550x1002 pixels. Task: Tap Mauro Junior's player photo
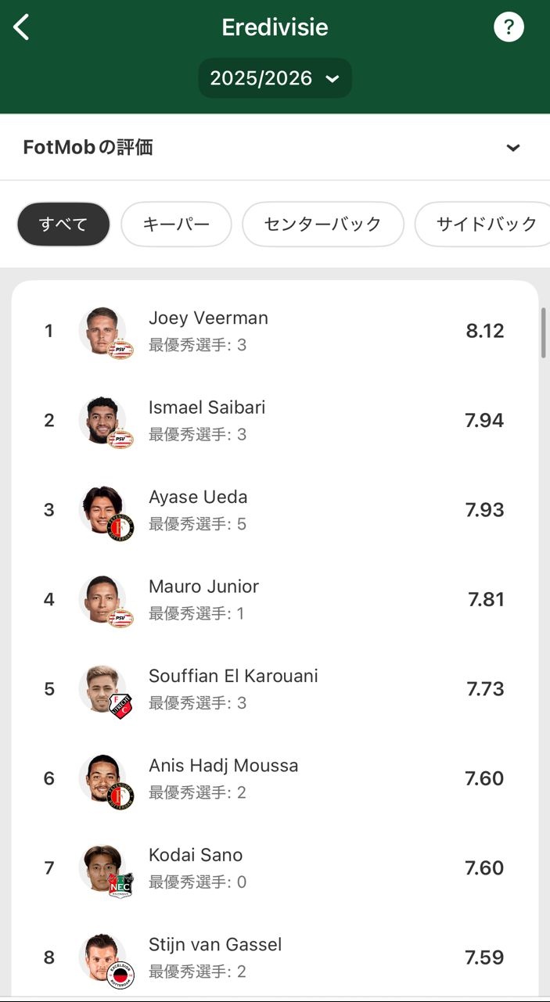click(x=102, y=599)
